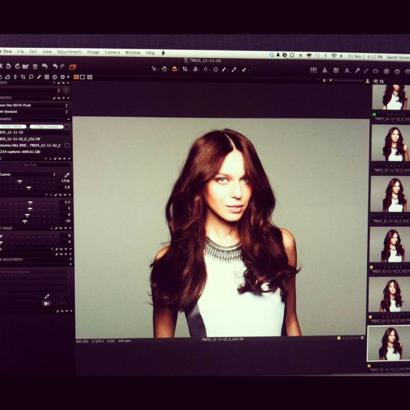Activate the hand pan tool
This screenshot has height=410, width=410.
coord(164,69)
